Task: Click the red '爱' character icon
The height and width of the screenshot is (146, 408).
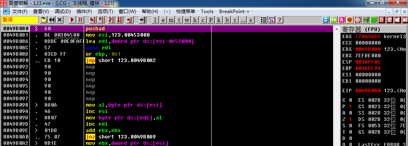Action: (x=390, y=20)
